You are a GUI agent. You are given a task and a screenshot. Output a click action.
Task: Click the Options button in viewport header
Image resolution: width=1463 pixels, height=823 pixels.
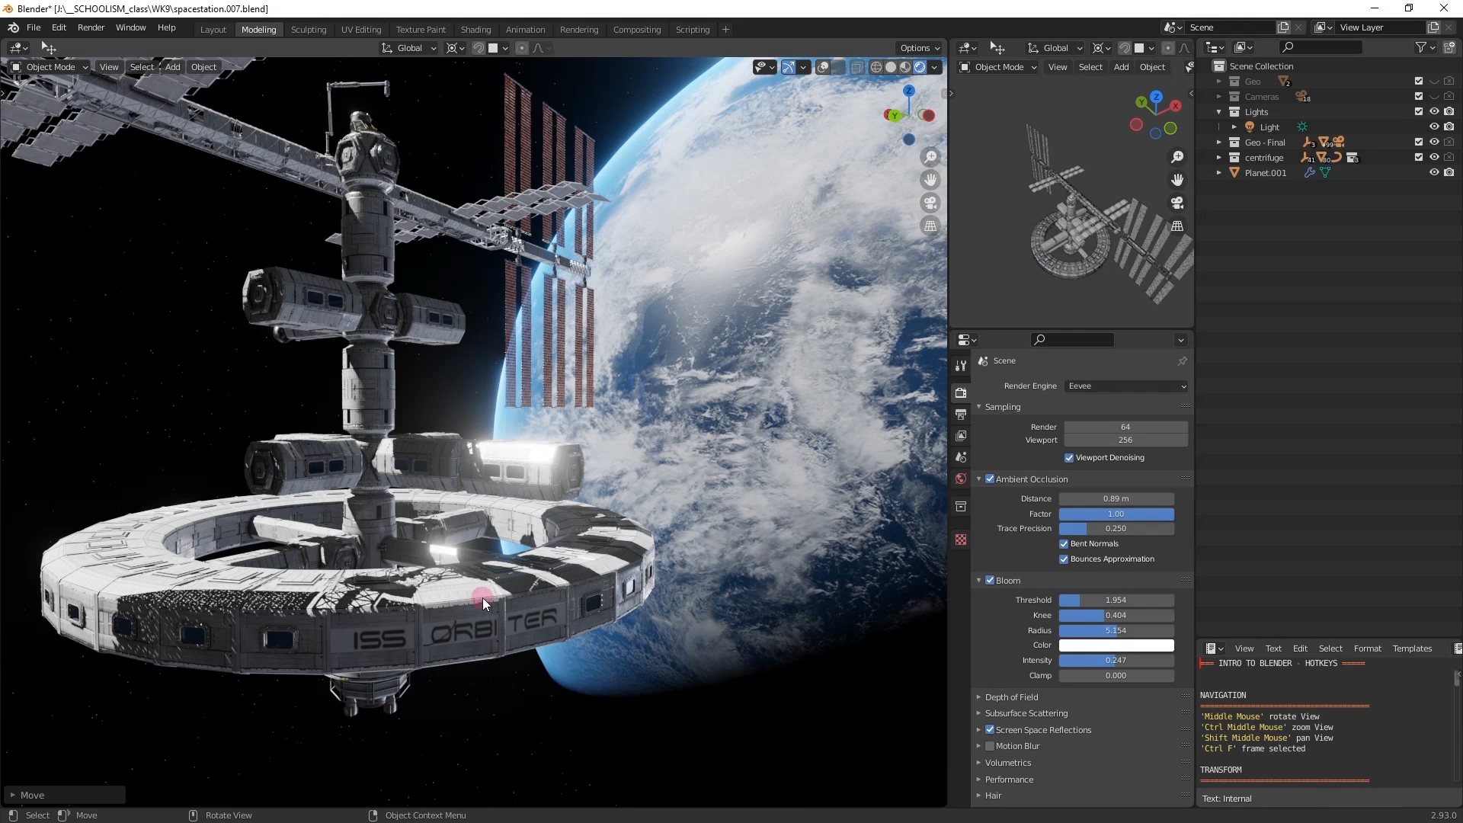(x=919, y=48)
